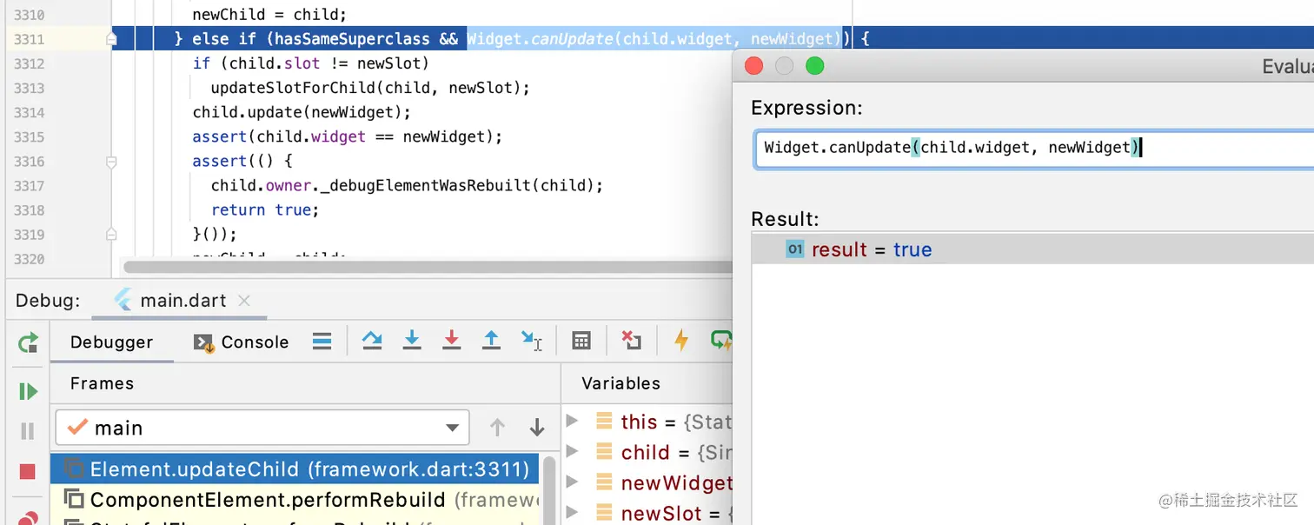Viewport: 1314px width, 525px height.
Task: Close the main.dart debug tab
Action: click(x=244, y=300)
